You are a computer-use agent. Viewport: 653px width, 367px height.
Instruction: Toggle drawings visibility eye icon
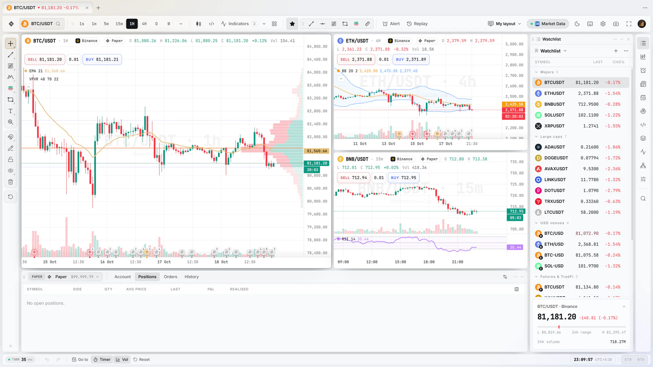tap(11, 171)
